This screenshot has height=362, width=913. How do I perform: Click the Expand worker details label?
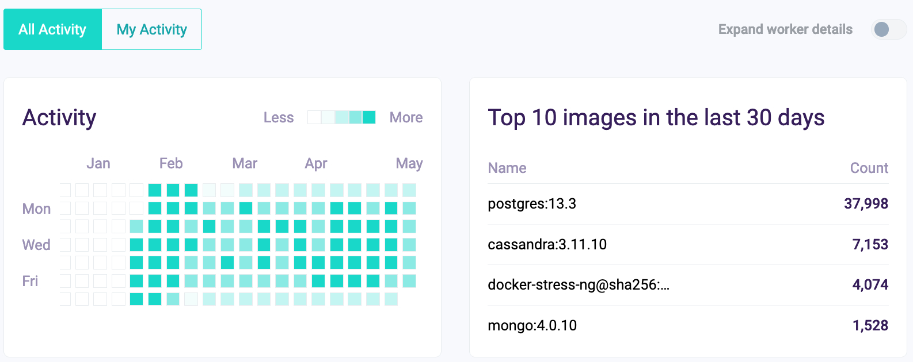click(785, 29)
